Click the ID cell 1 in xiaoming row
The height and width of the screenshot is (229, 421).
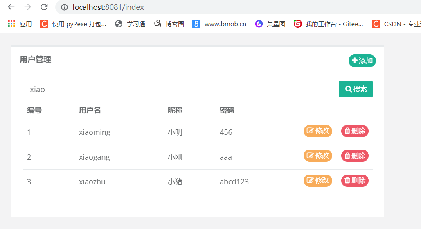point(29,132)
